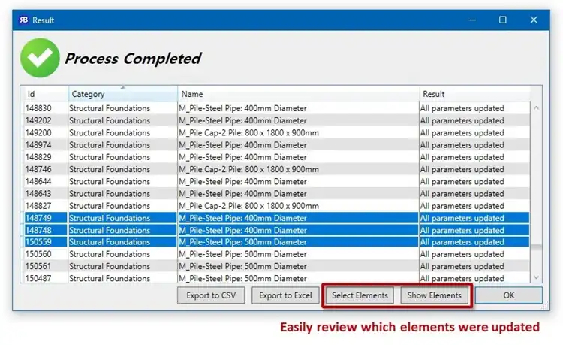Viewport: 563px width, 345px height.
Task: Click the Select Elements button
Action: [360, 295]
